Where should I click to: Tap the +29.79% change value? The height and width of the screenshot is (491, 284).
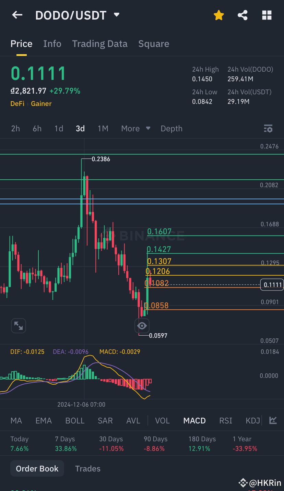tap(65, 91)
